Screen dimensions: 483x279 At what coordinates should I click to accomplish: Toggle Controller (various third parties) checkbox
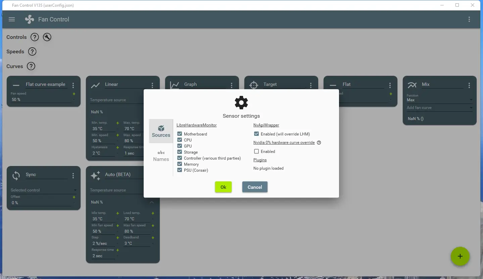(x=180, y=158)
